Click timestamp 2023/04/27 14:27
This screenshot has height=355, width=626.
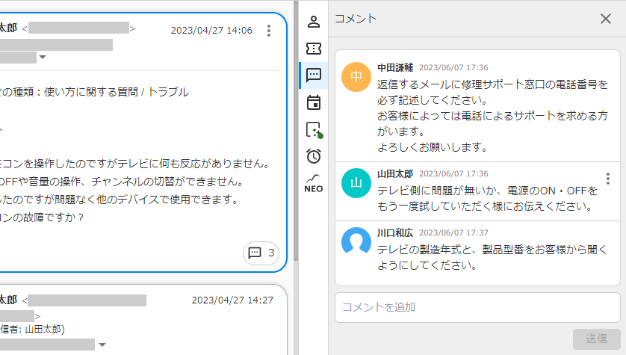tap(232, 300)
